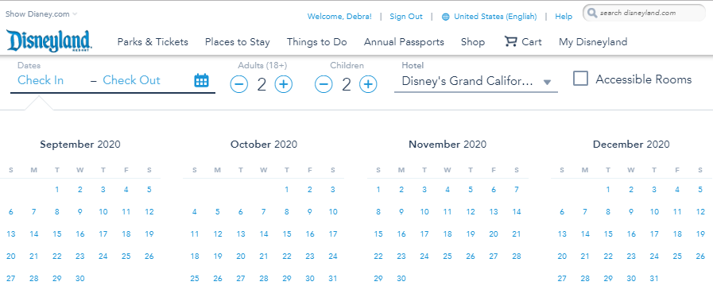Expand the Show Disney.com dropdown
Viewport: 713px width, 301px height.
tap(41, 14)
